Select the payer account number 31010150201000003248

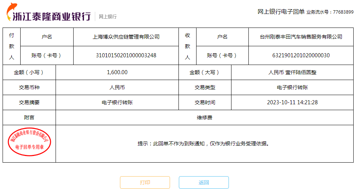[126, 55]
